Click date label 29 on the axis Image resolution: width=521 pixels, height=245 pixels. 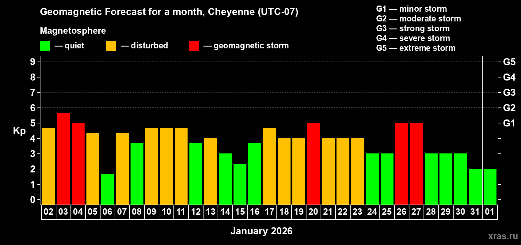446,212
